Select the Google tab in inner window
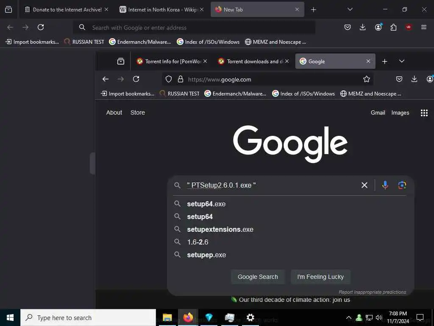 pyautogui.click(x=335, y=61)
